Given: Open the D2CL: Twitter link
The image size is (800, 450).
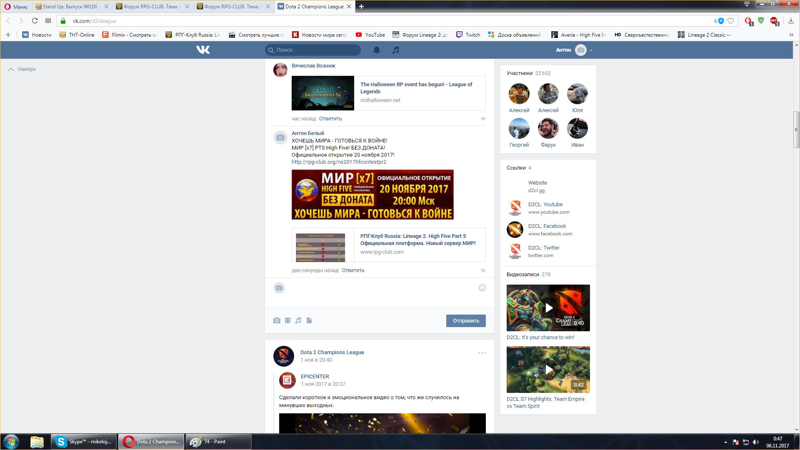Looking at the screenshot, I should coord(544,248).
